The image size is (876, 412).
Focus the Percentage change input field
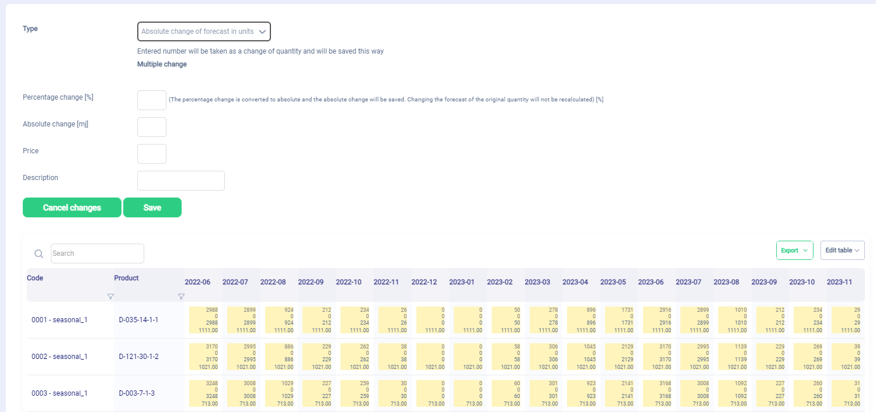click(x=152, y=100)
